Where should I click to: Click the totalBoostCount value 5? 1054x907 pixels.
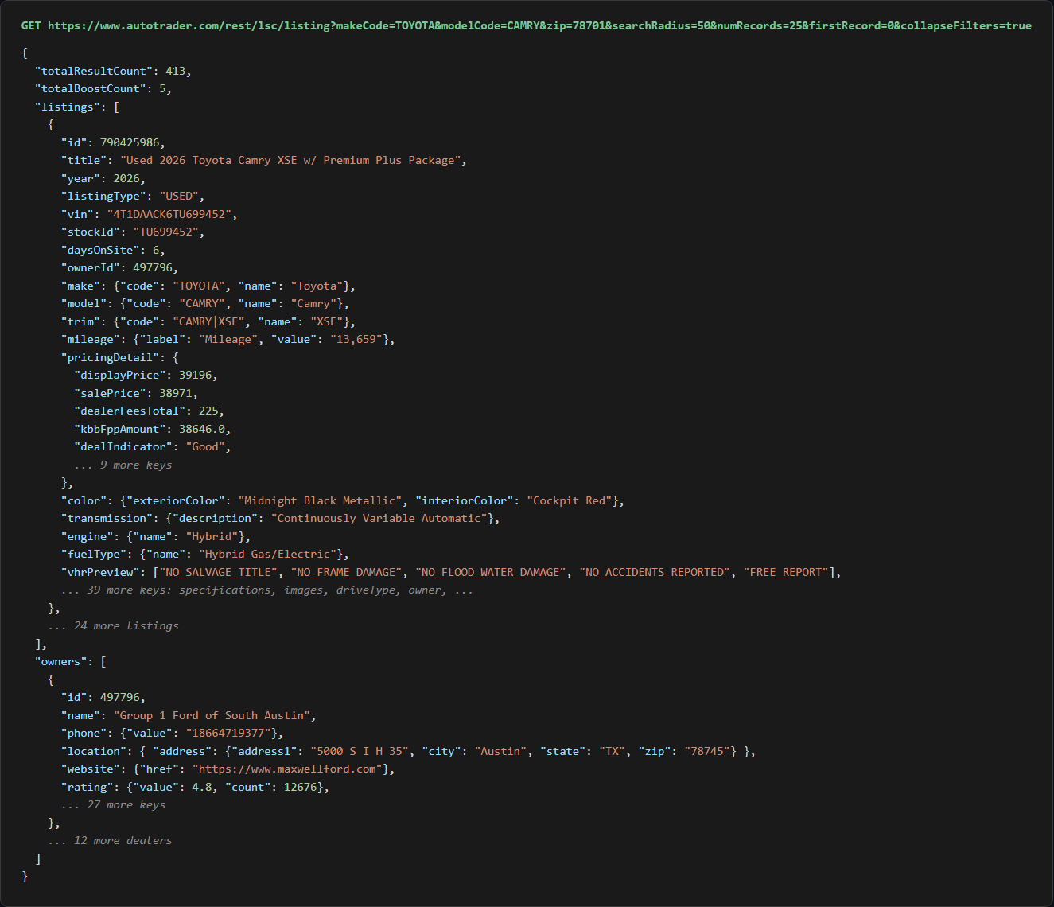point(162,88)
